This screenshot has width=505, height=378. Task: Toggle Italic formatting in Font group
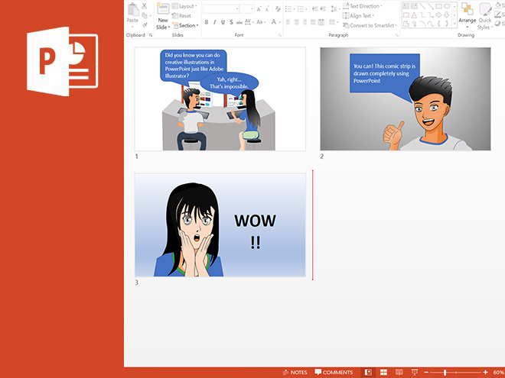point(214,23)
